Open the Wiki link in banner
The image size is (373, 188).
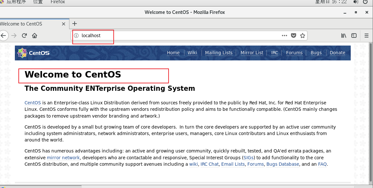point(192,53)
